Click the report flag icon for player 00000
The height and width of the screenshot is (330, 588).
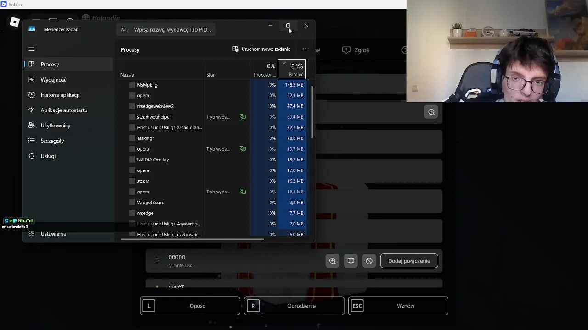[351, 261]
